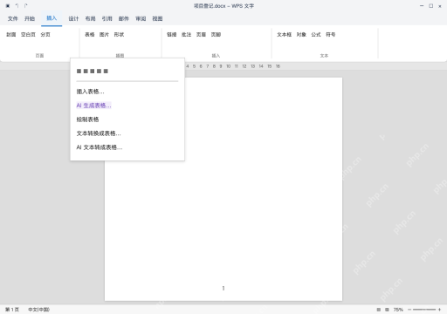Insert a text box with 文本框
This screenshot has width=447, height=314.
click(285, 34)
